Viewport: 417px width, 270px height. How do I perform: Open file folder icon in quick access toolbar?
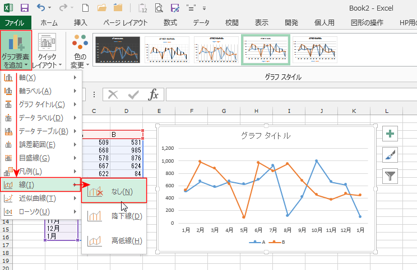(101, 8)
